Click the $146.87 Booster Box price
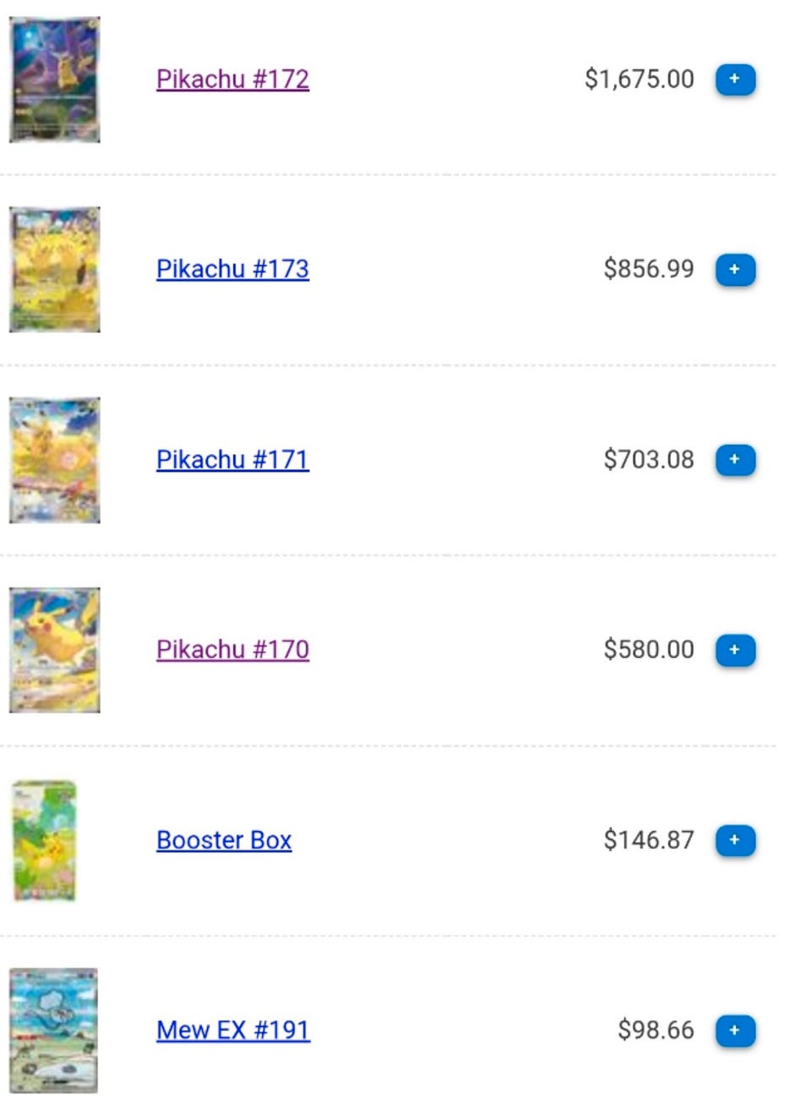 pos(648,840)
